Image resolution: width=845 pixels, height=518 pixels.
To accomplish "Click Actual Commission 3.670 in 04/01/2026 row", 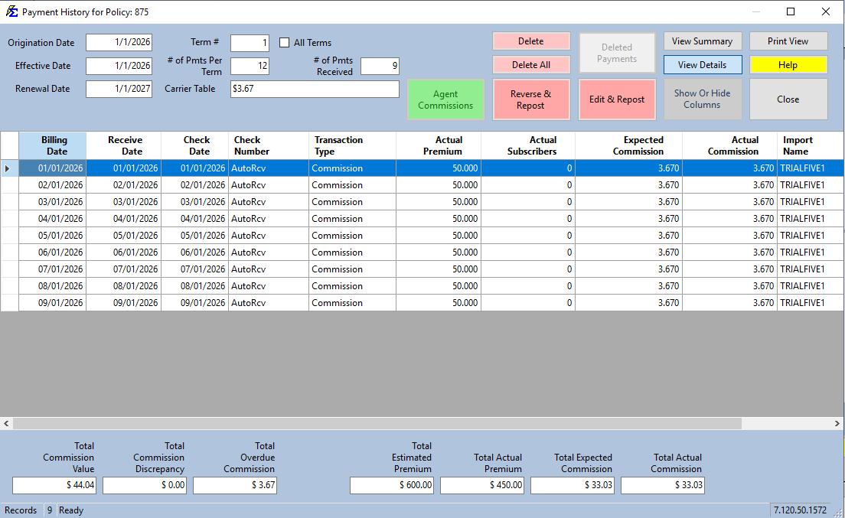I will (729, 219).
